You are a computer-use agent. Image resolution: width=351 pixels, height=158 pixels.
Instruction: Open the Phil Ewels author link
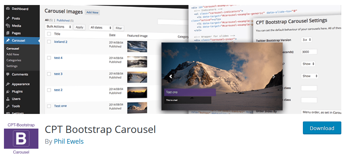[x=69, y=142]
